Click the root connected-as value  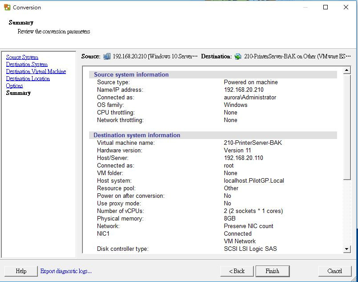[229, 166]
